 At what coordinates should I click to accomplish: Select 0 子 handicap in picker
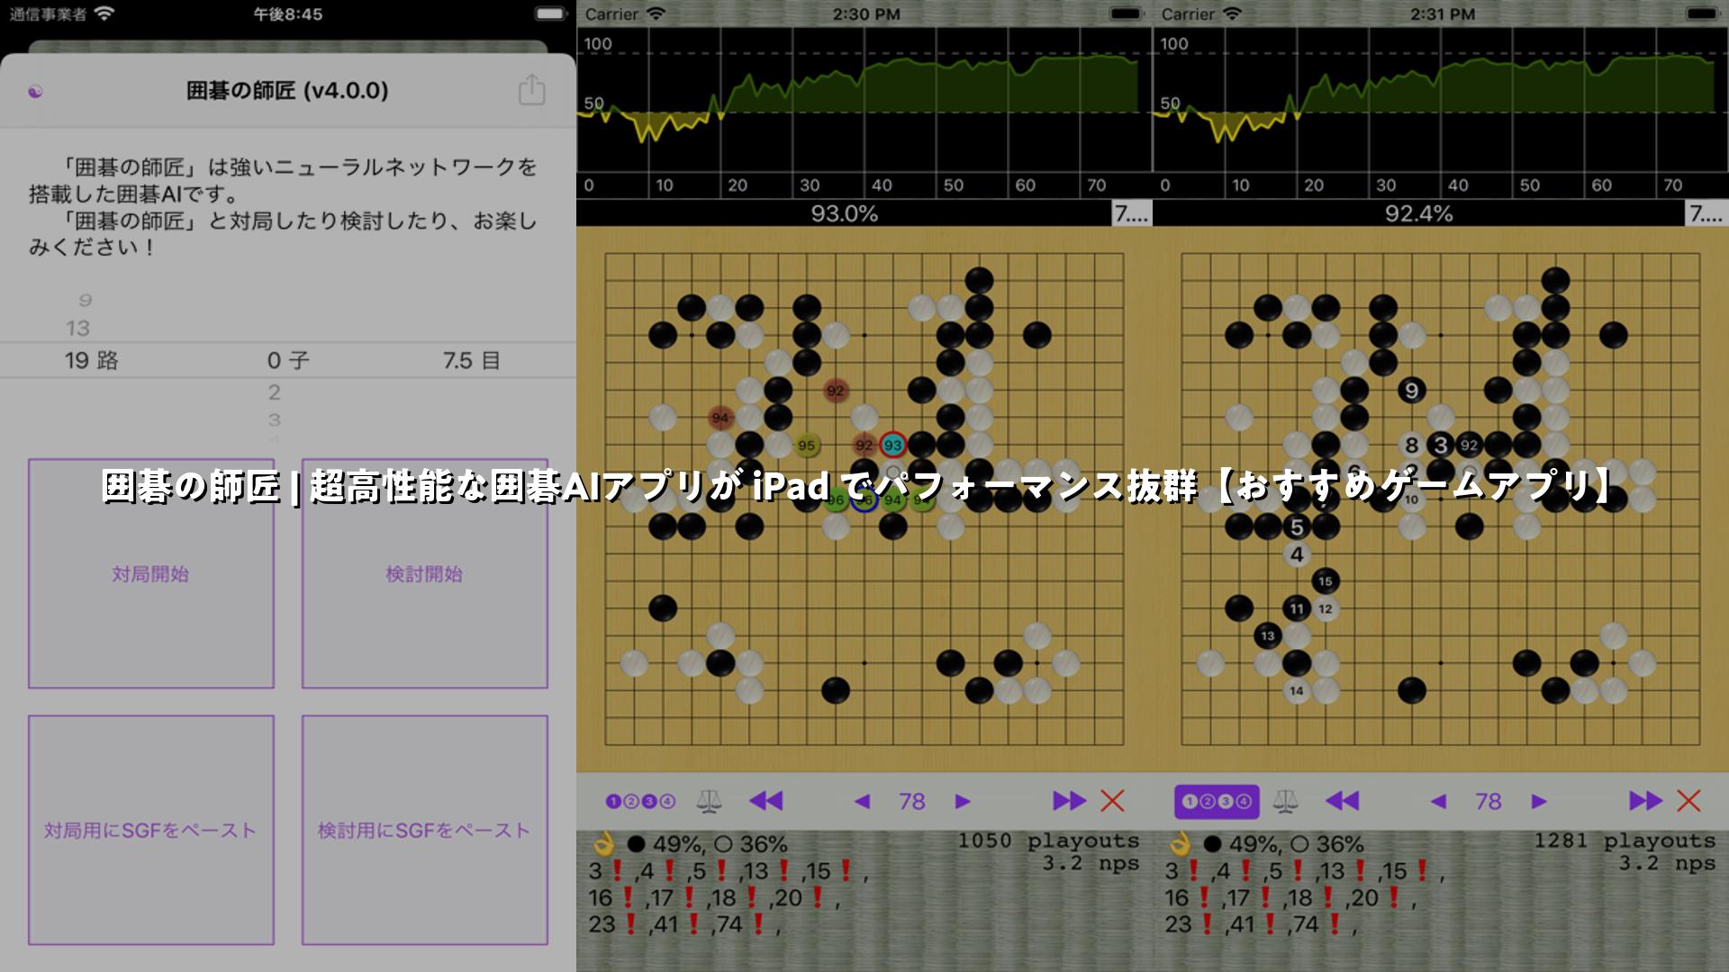tap(288, 361)
